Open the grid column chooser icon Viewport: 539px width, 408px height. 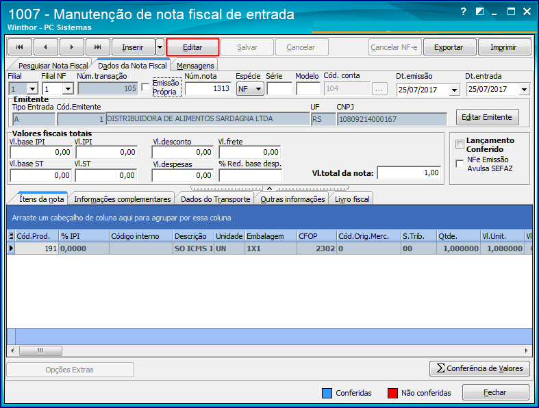tap(11, 236)
